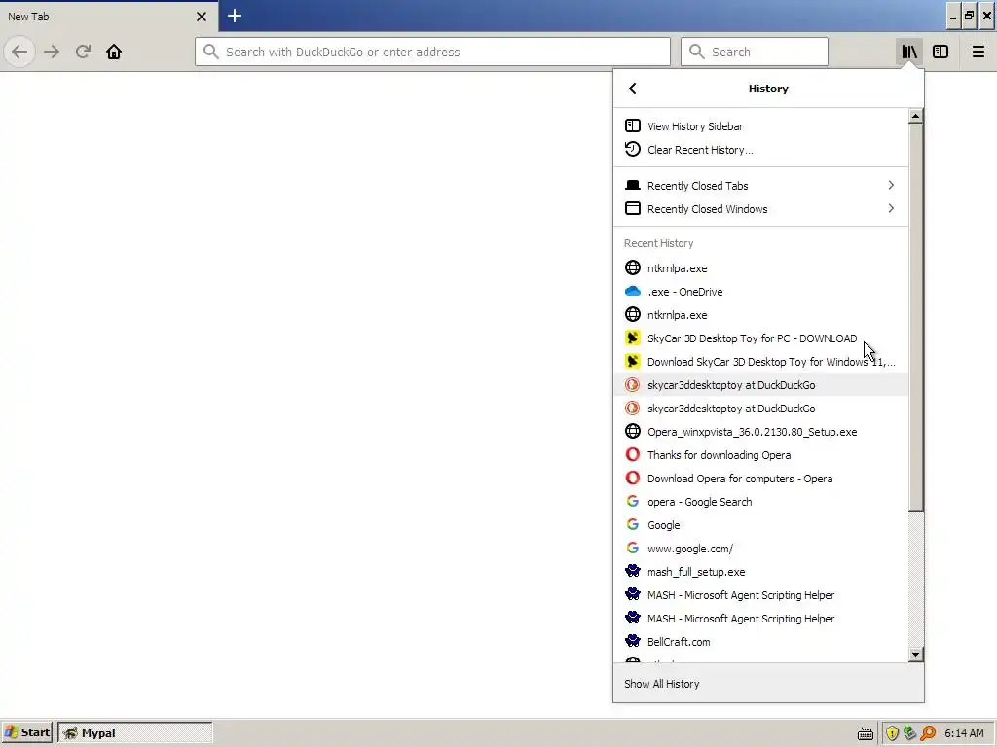This screenshot has height=747, width=997.
Task: Click the View History Sidebar icon
Action: click(x=632, y=125)
